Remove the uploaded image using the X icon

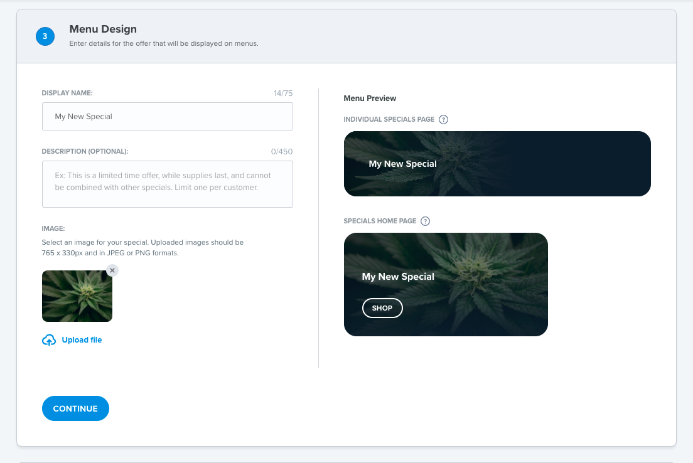(x=112, y=270)
